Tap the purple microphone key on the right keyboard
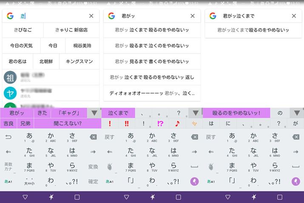The height and width of the screenshot is (203, 304). click(295, 181)
